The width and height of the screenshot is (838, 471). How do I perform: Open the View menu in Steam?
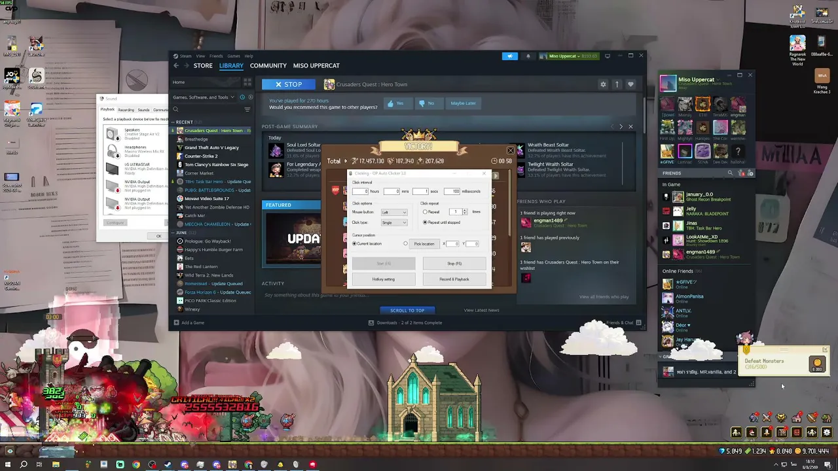click(200, 56)
